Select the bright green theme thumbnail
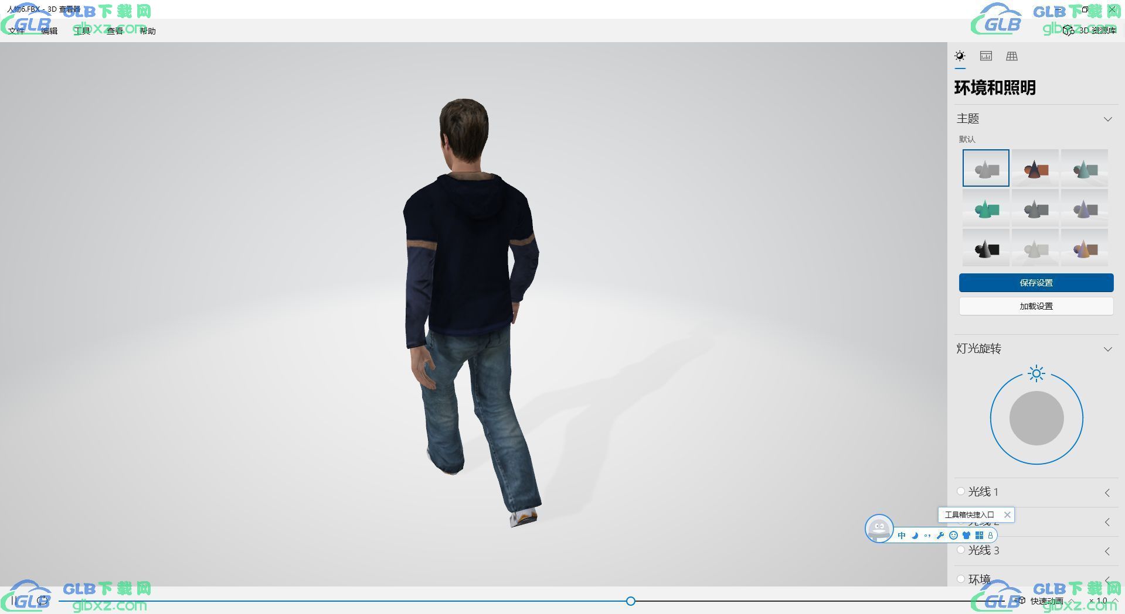 click(x=986, y=208)
